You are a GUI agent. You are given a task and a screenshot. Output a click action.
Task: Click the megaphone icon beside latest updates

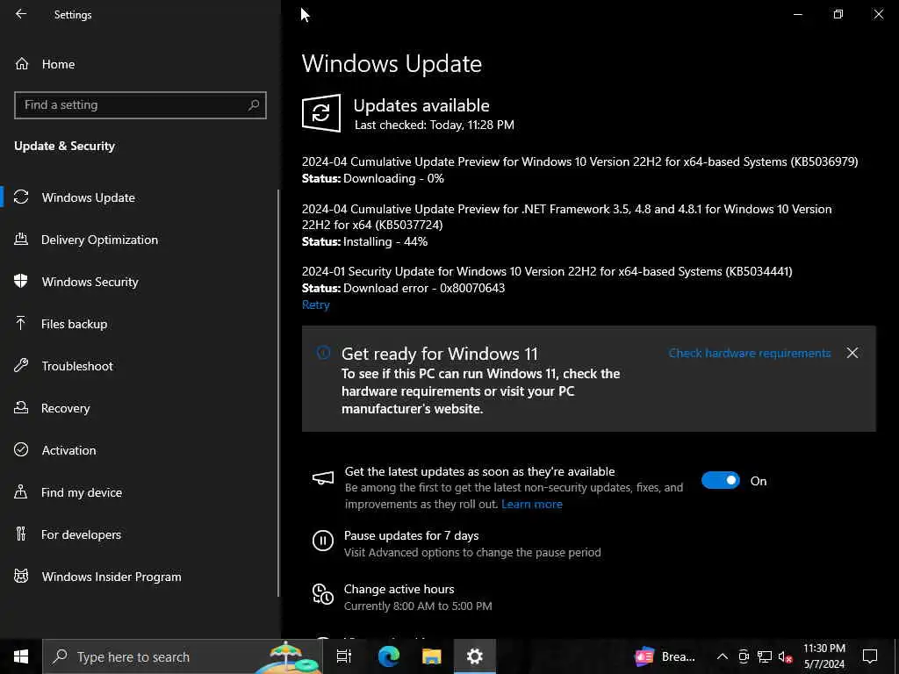point(323,478)
